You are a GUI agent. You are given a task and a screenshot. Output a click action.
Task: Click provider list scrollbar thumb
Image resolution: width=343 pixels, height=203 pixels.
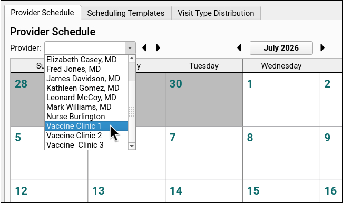[x=132, y=71]
